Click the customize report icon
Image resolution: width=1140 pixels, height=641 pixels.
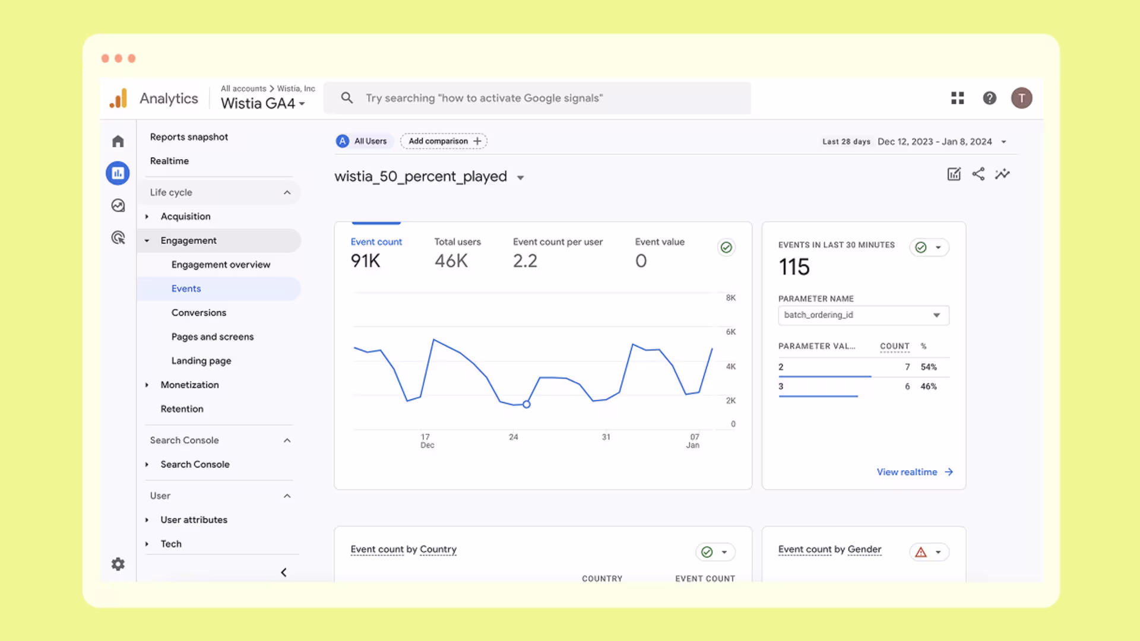953,174
